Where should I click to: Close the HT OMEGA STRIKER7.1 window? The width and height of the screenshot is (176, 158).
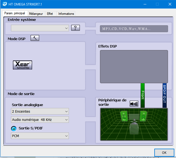point(170,4)
